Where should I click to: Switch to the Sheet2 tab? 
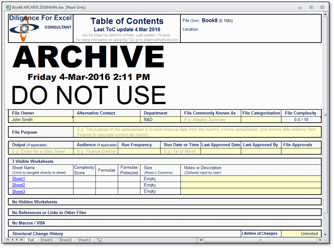click(x=65, y=240)
